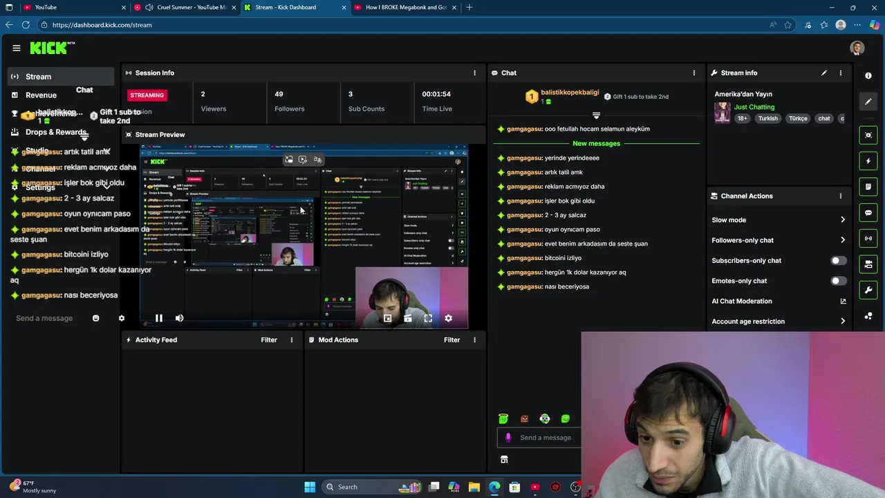Open stream preview settings gear
This screenshot has width=885, height=498.
[x=448, y=318]
